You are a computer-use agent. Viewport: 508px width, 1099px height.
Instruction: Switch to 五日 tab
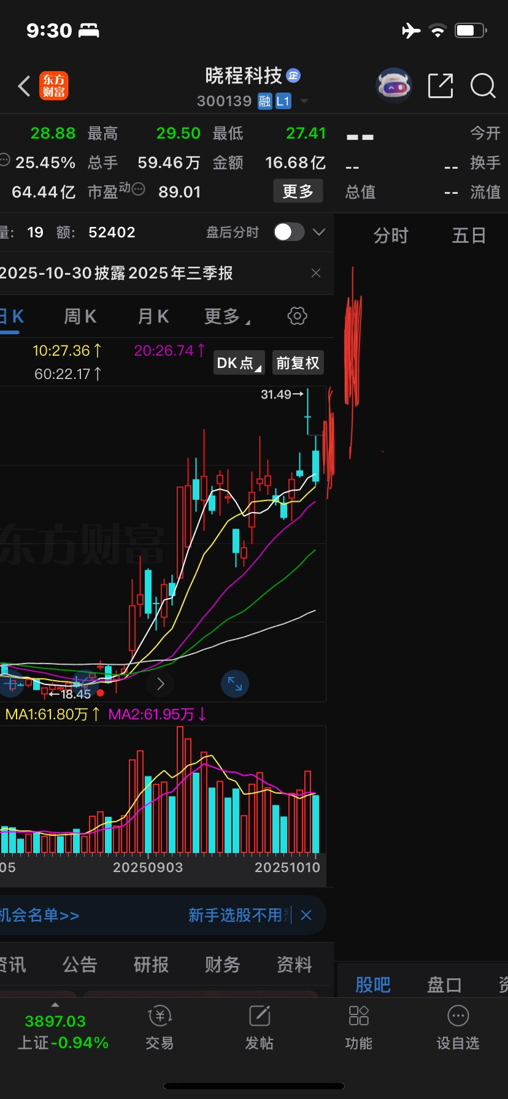coord(469,235)
